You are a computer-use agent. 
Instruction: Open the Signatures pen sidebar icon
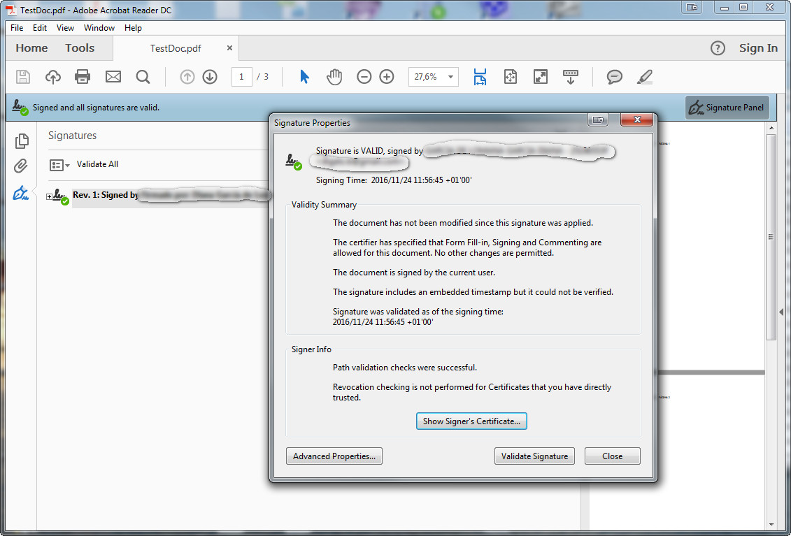pos(20,193)
